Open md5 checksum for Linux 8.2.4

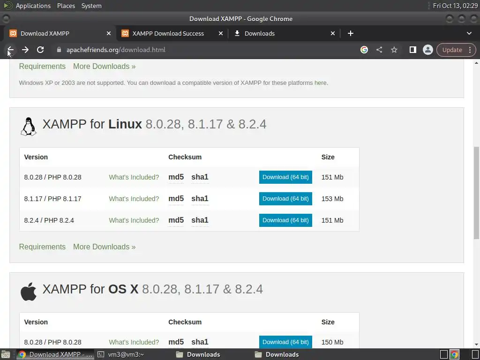pos(176,220)
